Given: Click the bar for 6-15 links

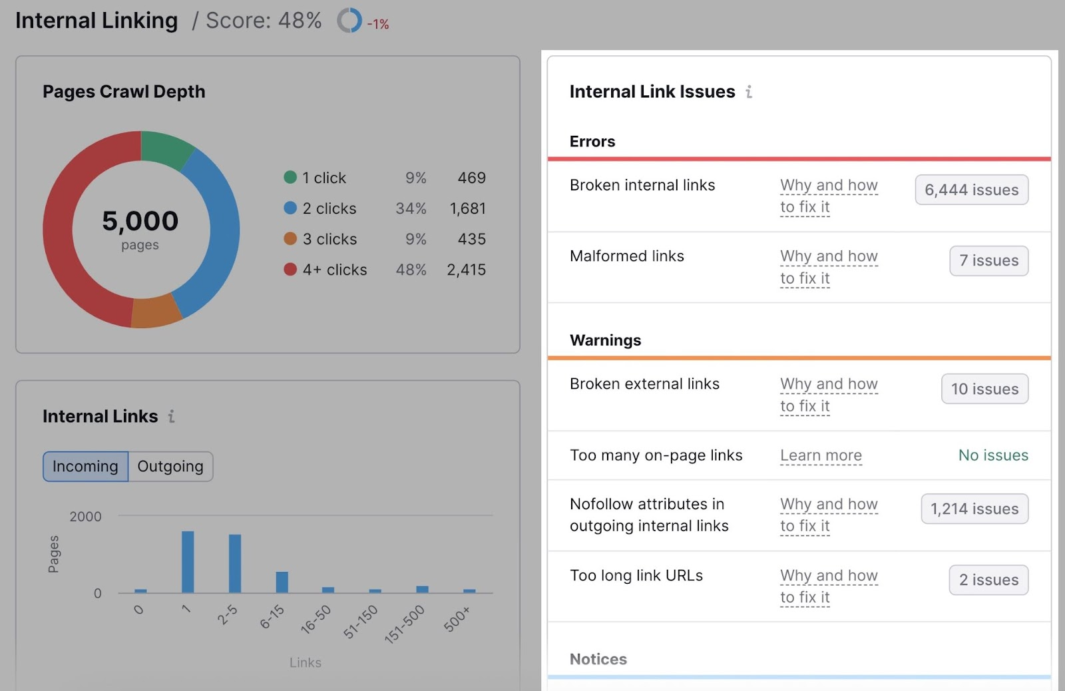Looking at the screenshot, I should 282,582.
